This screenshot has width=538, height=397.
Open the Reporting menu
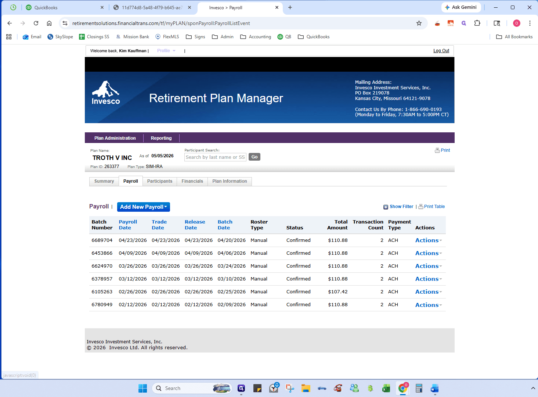[161, 138]
